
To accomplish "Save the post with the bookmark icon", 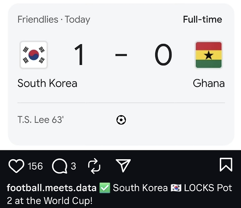I will click(x=226, y=165).
